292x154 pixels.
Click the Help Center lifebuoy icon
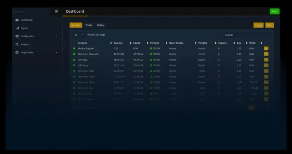pos(17,52)
